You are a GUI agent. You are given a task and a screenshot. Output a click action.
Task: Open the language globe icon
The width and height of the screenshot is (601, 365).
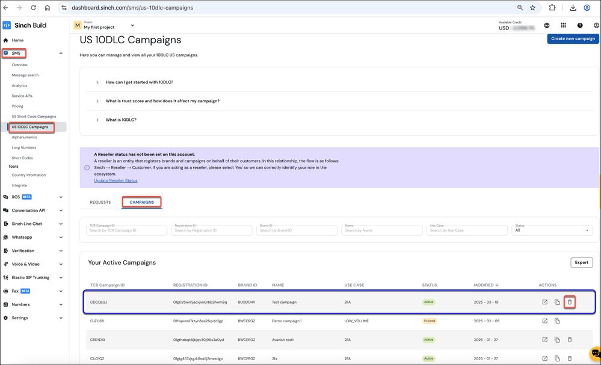(x=547, y=25)
